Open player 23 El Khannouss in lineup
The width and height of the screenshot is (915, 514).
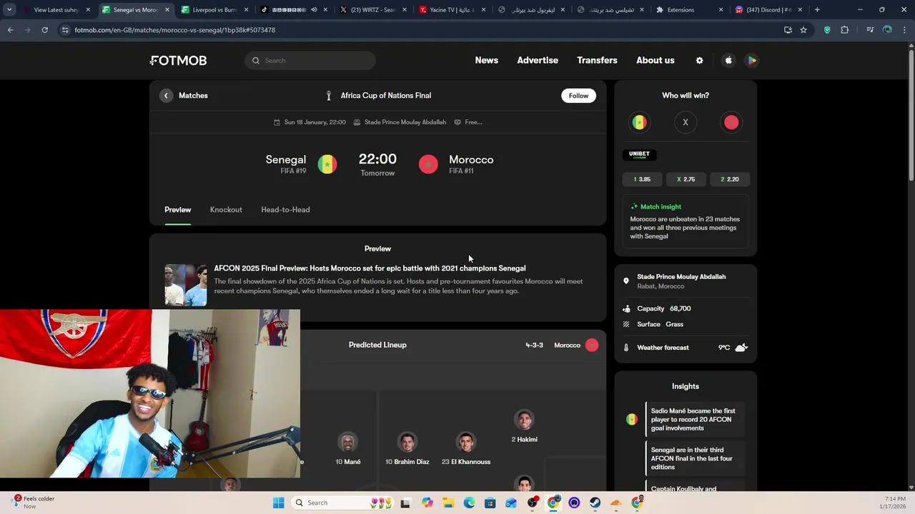[x=466, y=449]
